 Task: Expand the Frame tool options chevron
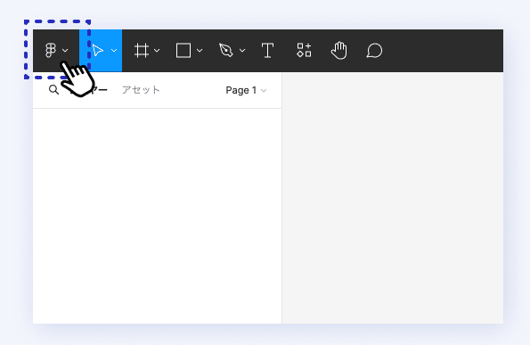[157, 51]
